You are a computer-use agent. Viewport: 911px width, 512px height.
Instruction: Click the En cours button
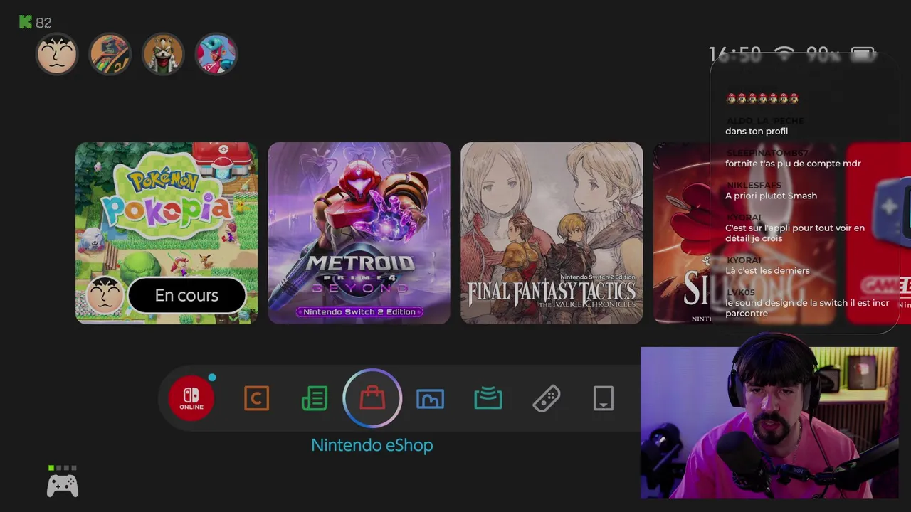186,295
